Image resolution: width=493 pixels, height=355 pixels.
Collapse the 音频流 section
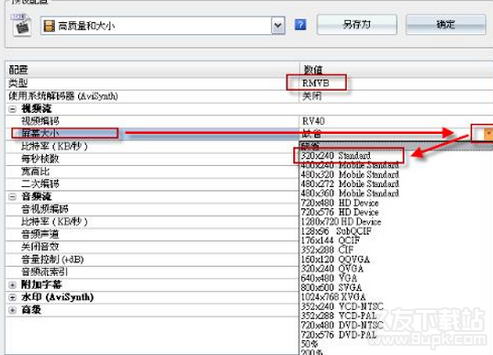(x=12, y=197)
